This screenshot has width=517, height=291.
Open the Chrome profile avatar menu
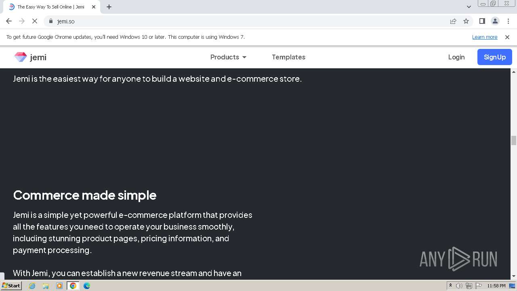495,21
